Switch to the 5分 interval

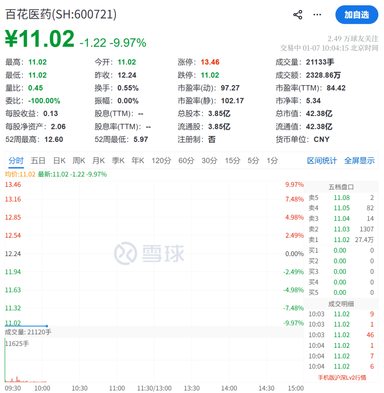click(254, 161)
